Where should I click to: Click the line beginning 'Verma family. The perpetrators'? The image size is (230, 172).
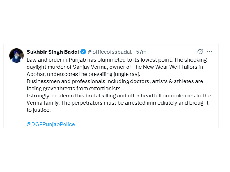(x=118, y=103)
